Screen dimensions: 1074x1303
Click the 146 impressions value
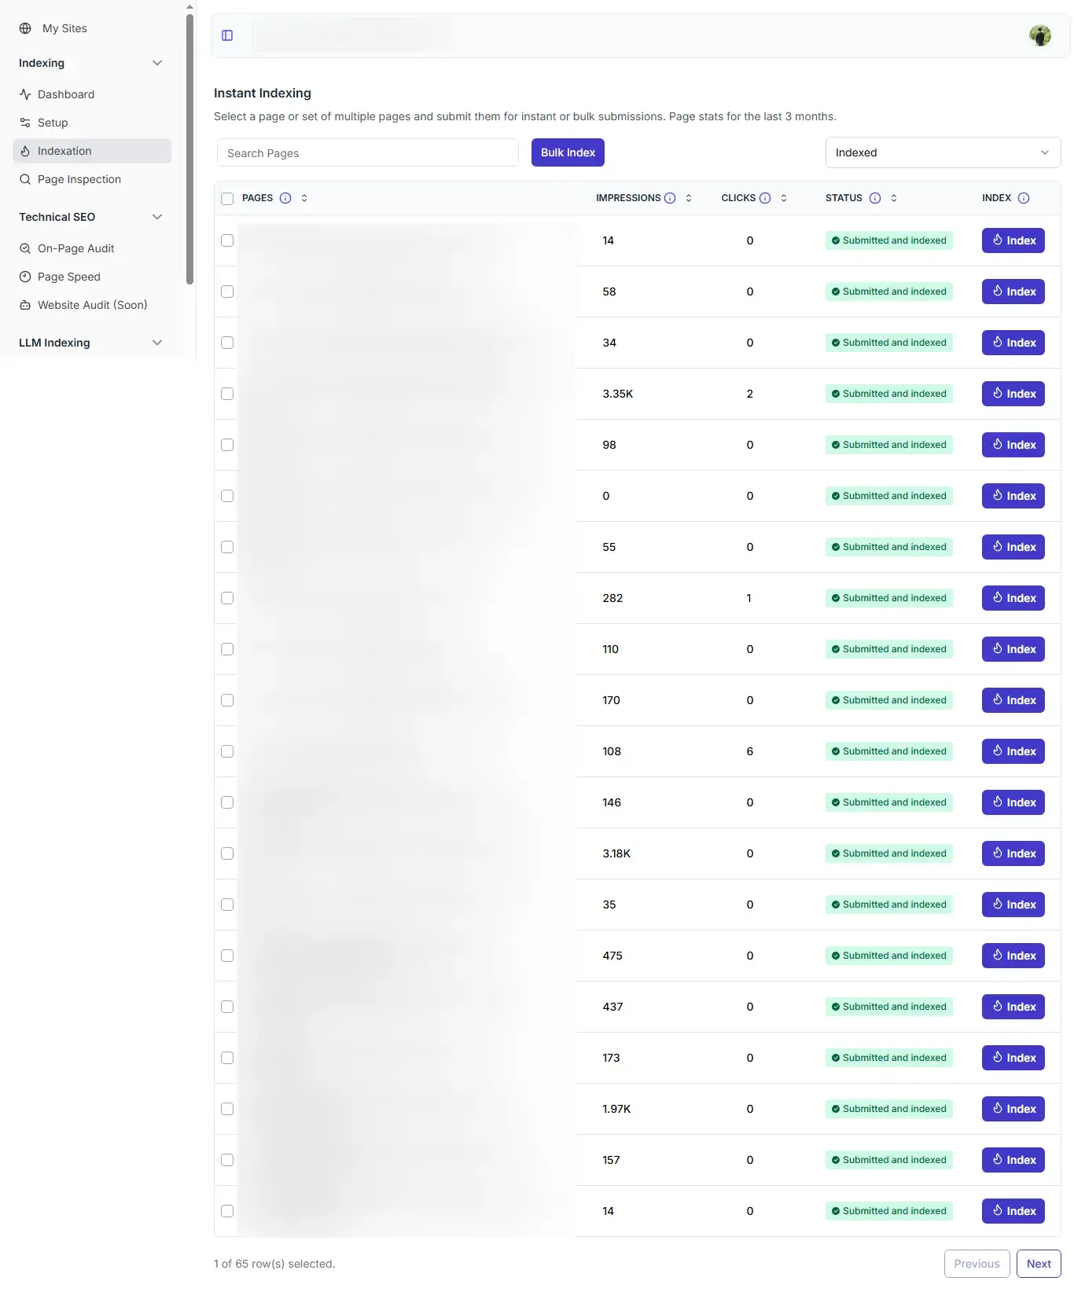tap(612, 802)
